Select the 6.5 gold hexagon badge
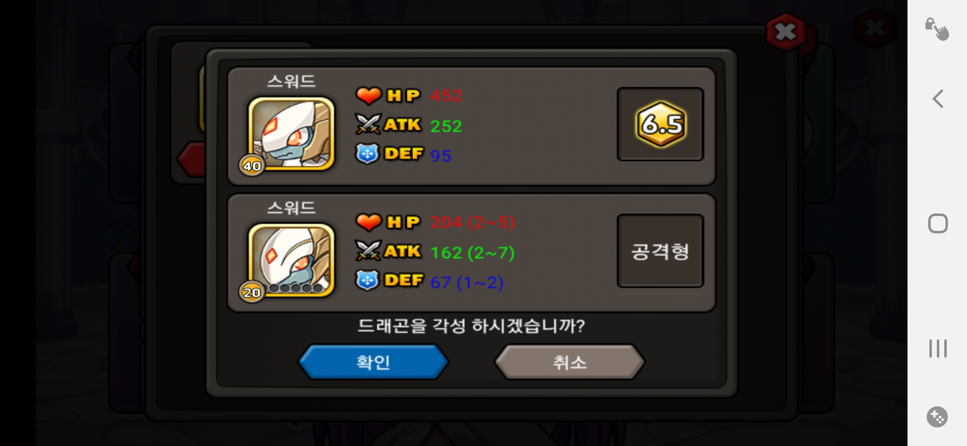This screenshot has height=446, width=967. tap(660, 124)
